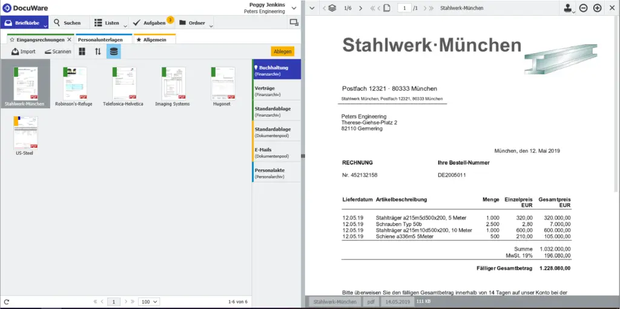Expand the Briefkörbe dropdown arrow
The height and width of the screenshot is (309, 620).
(x=45, y=25)
